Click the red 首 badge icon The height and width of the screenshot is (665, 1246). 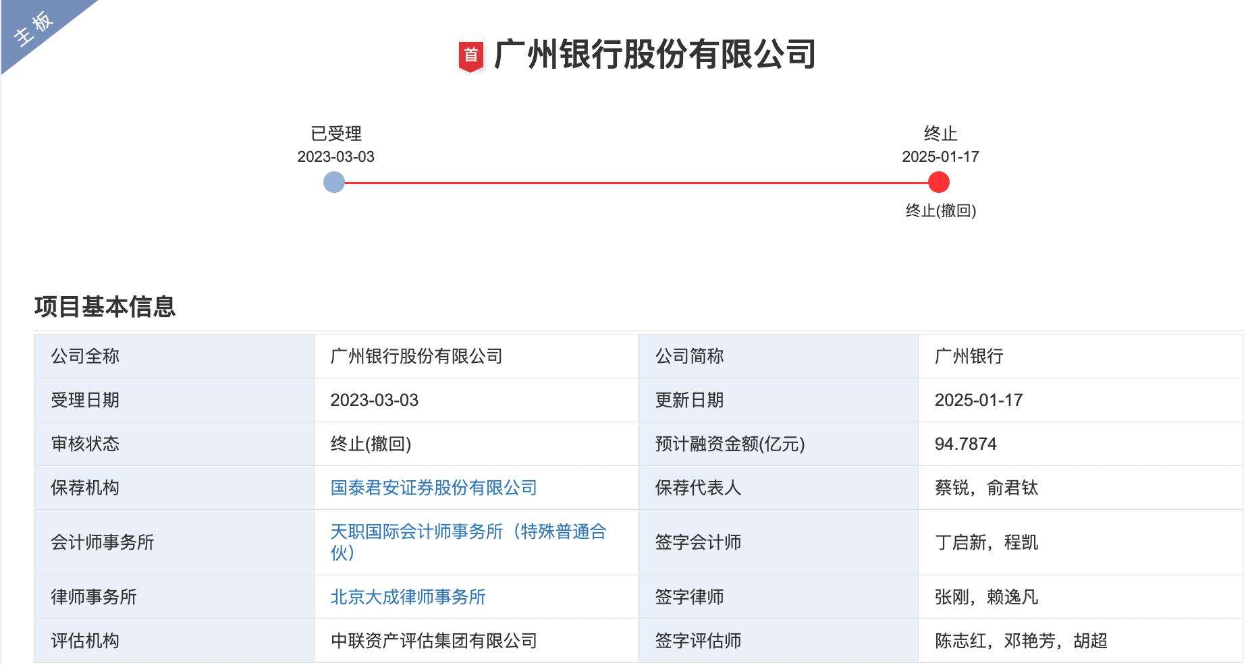click(471, 56)
